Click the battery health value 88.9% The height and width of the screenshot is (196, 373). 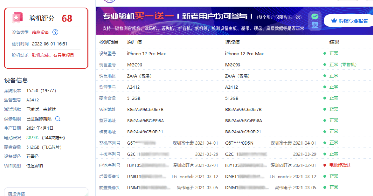32,138
